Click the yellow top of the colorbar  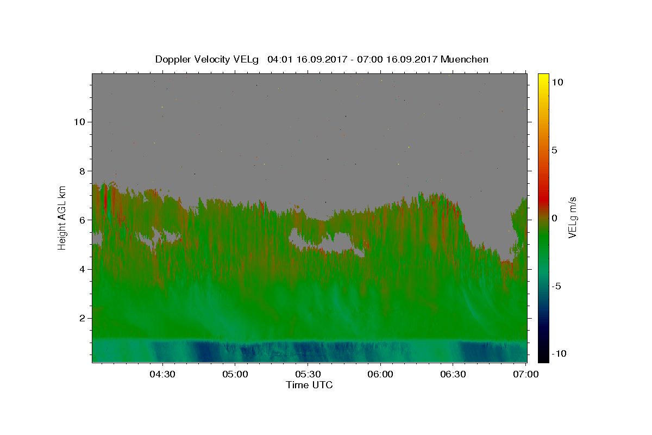(543, 77)
